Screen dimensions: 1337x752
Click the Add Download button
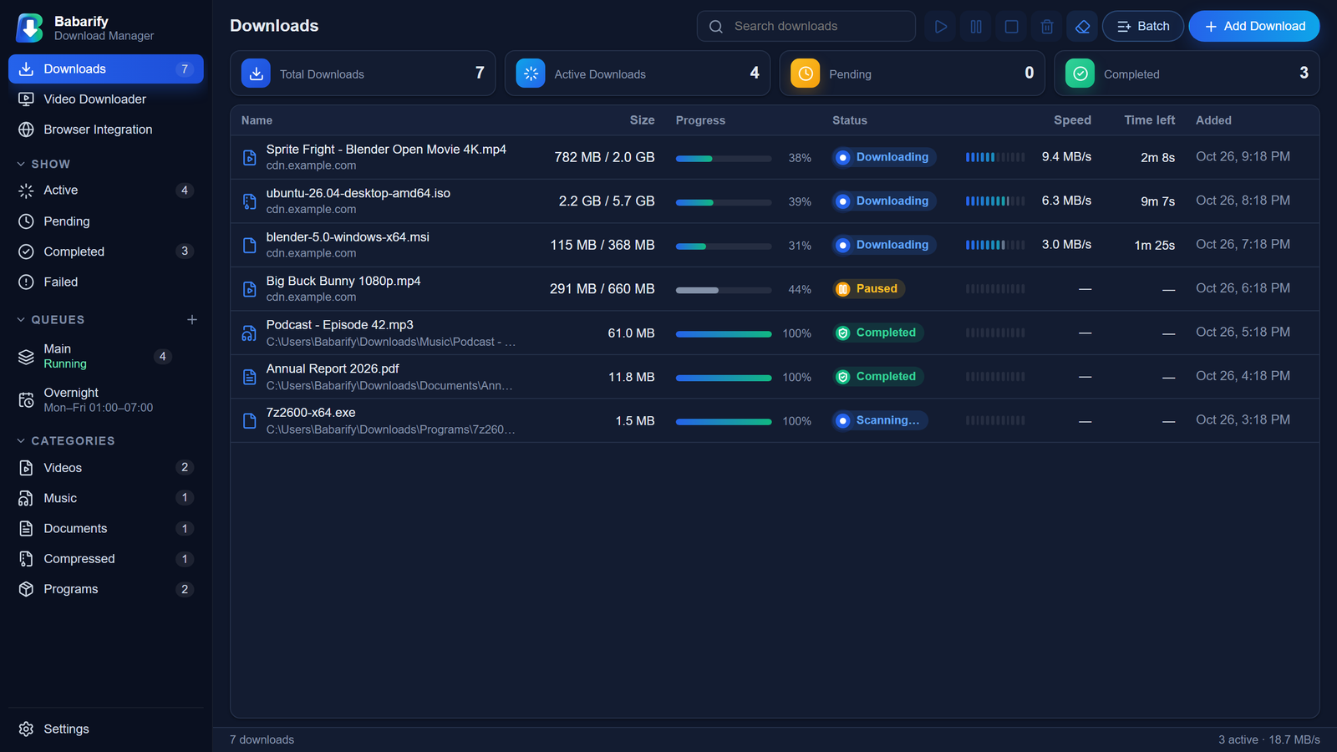pyautogui.click(x=1253, y=26)
